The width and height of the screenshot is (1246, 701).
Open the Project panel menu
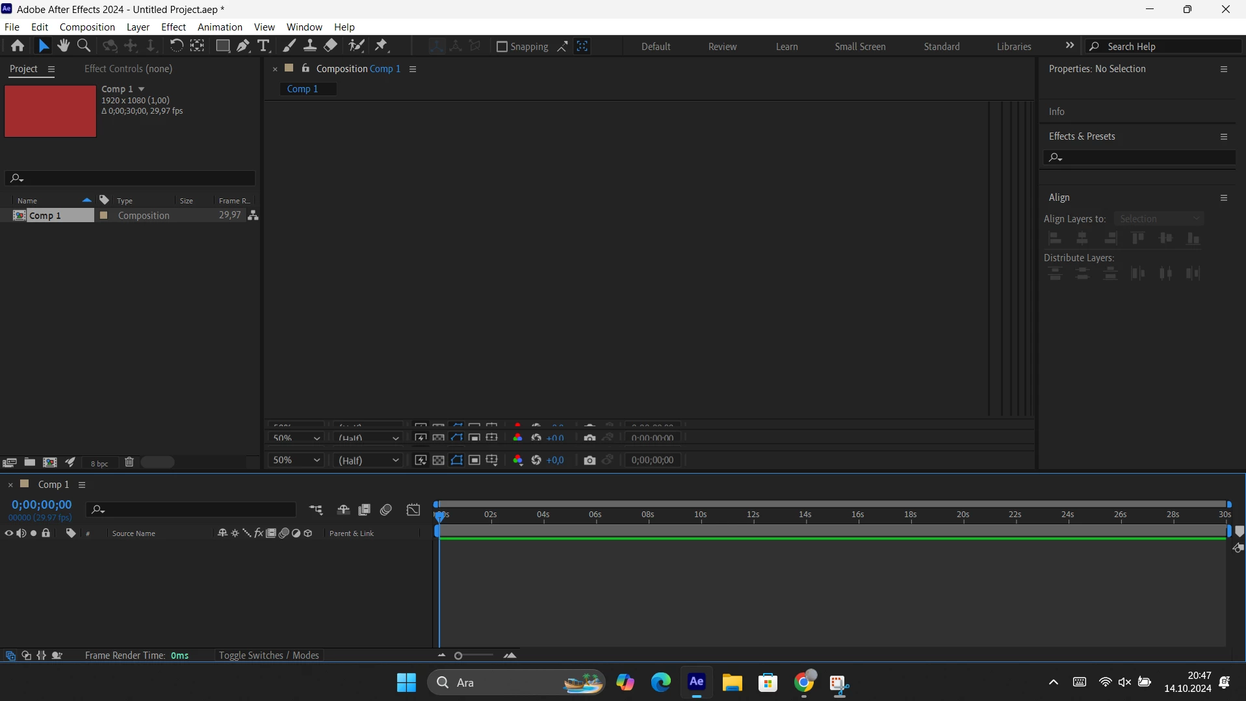coord(51,69)
